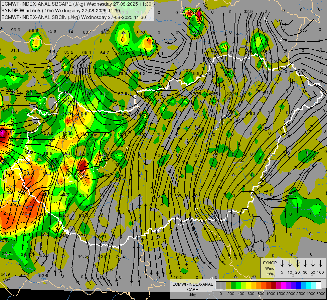Click the '3.94' map value
The height and width of the screenshot is (300, 327).
85,113
